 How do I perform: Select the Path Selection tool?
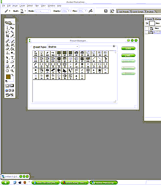point(7,58)
